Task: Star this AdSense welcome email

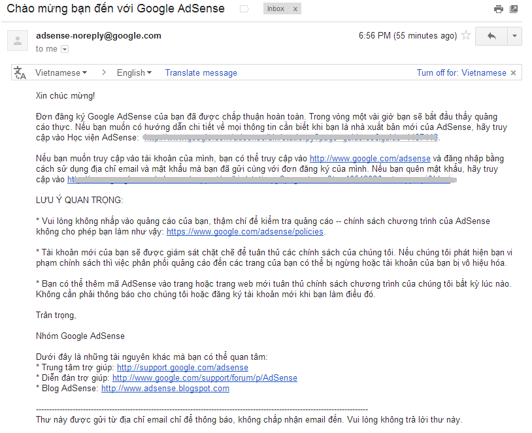Action: pos(467,36)
